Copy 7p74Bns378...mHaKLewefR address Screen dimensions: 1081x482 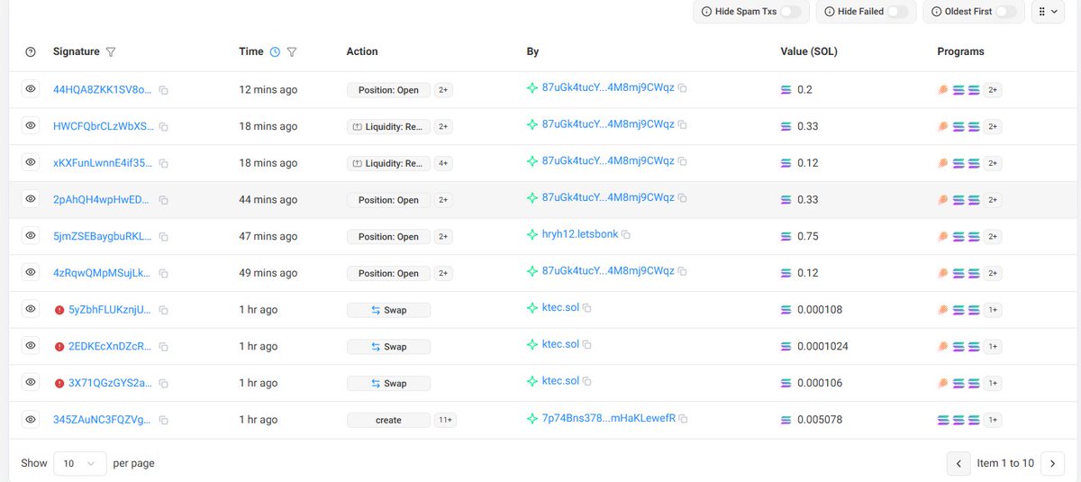click(683, 419)
